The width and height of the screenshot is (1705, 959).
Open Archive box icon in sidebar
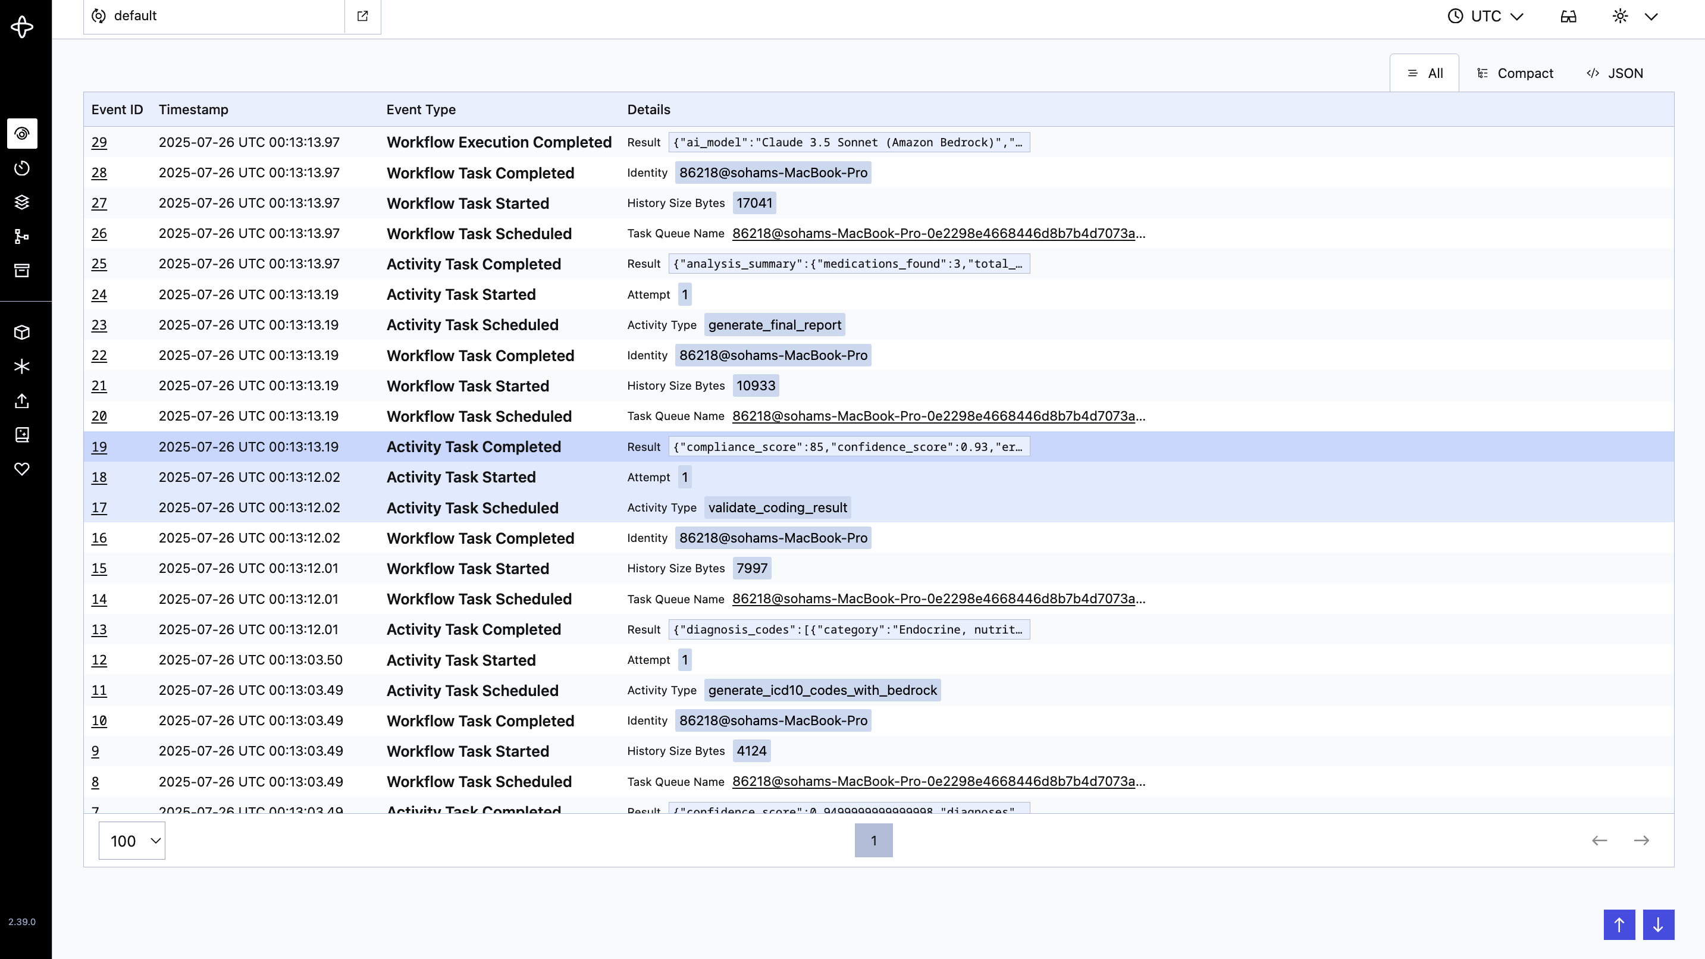(22, 270)
